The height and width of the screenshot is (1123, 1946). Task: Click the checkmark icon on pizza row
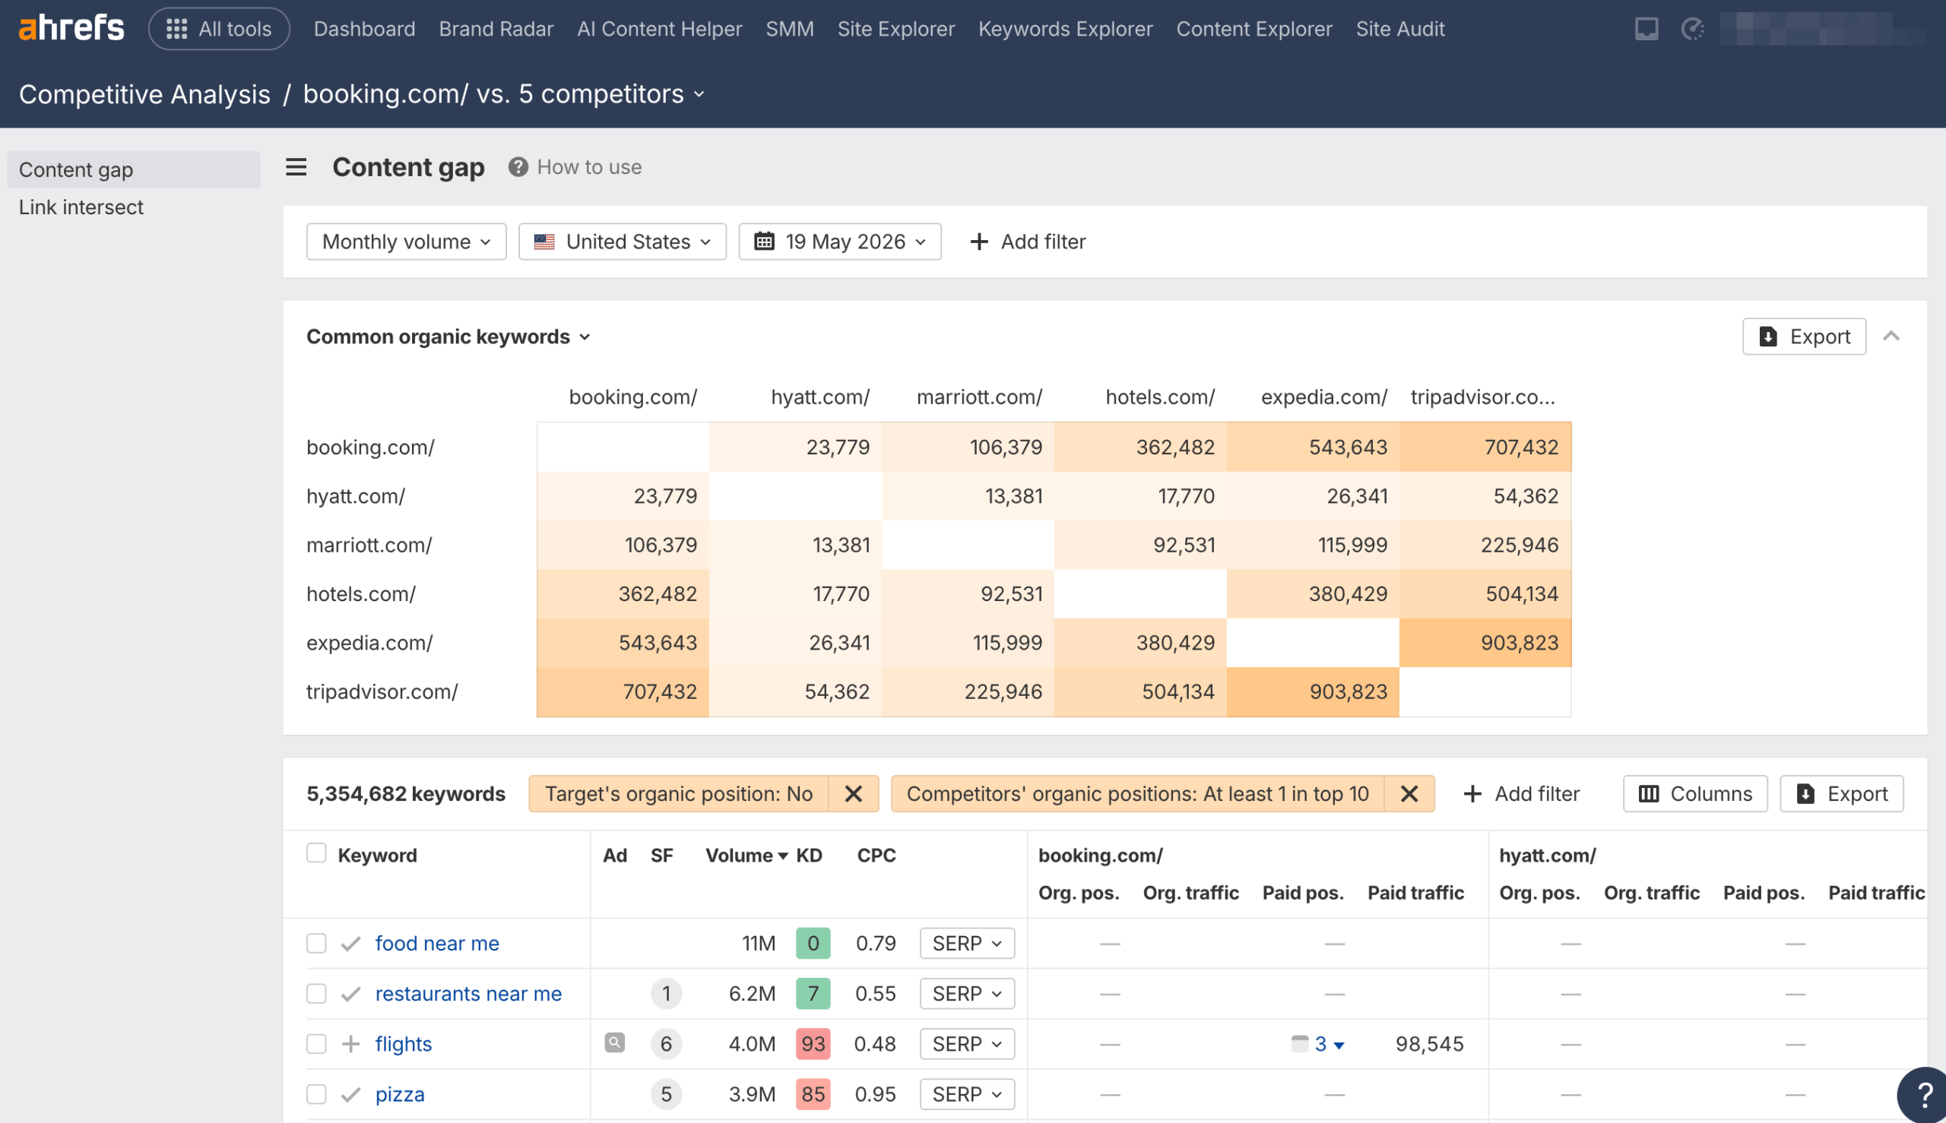[351, 1093]
